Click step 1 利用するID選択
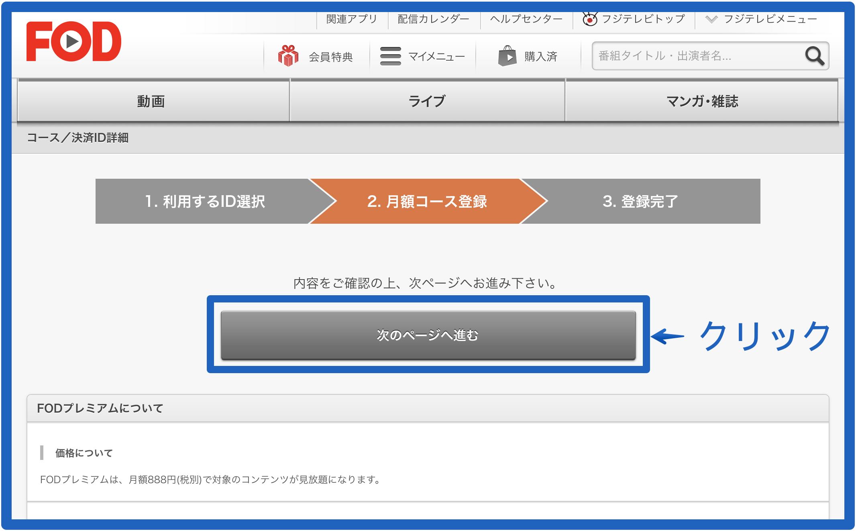This screenshot has width=856, height=531. pos(205,201)
